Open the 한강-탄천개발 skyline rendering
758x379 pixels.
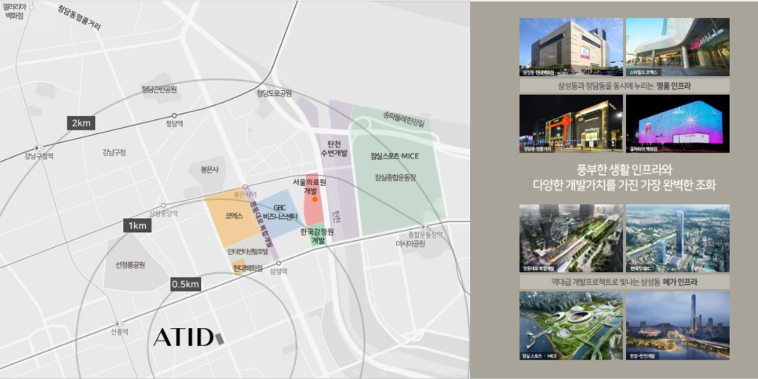pos(678,326)
